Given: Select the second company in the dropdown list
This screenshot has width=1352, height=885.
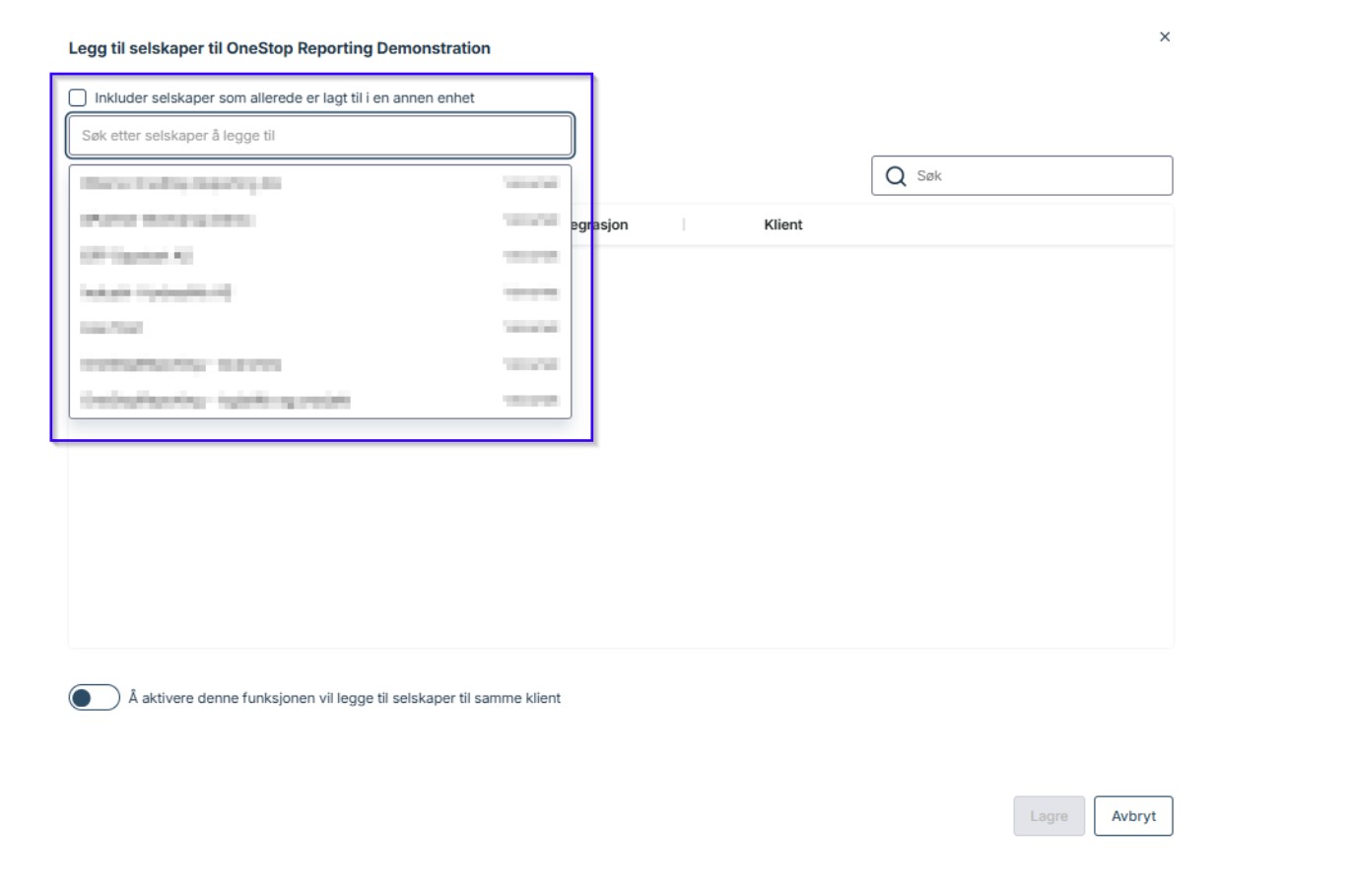Looking at the screenshot, I should (319, 221).
